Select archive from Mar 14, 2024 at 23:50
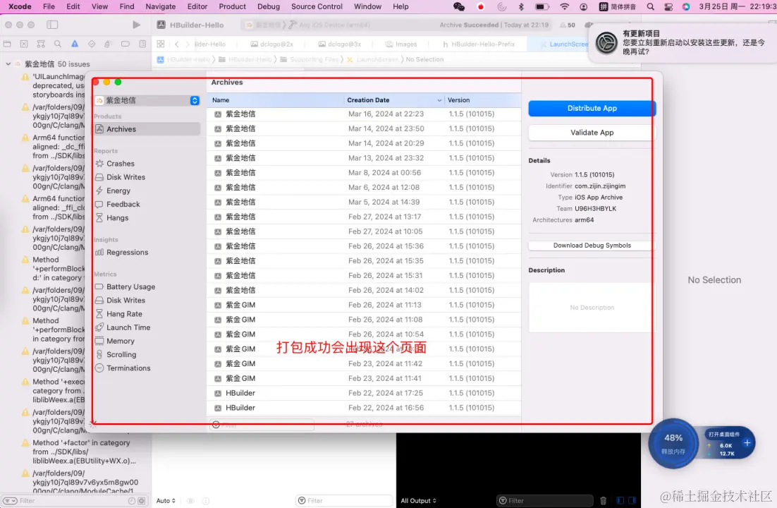The height and width of the screenshot is (508, 777). click(364, 128)
